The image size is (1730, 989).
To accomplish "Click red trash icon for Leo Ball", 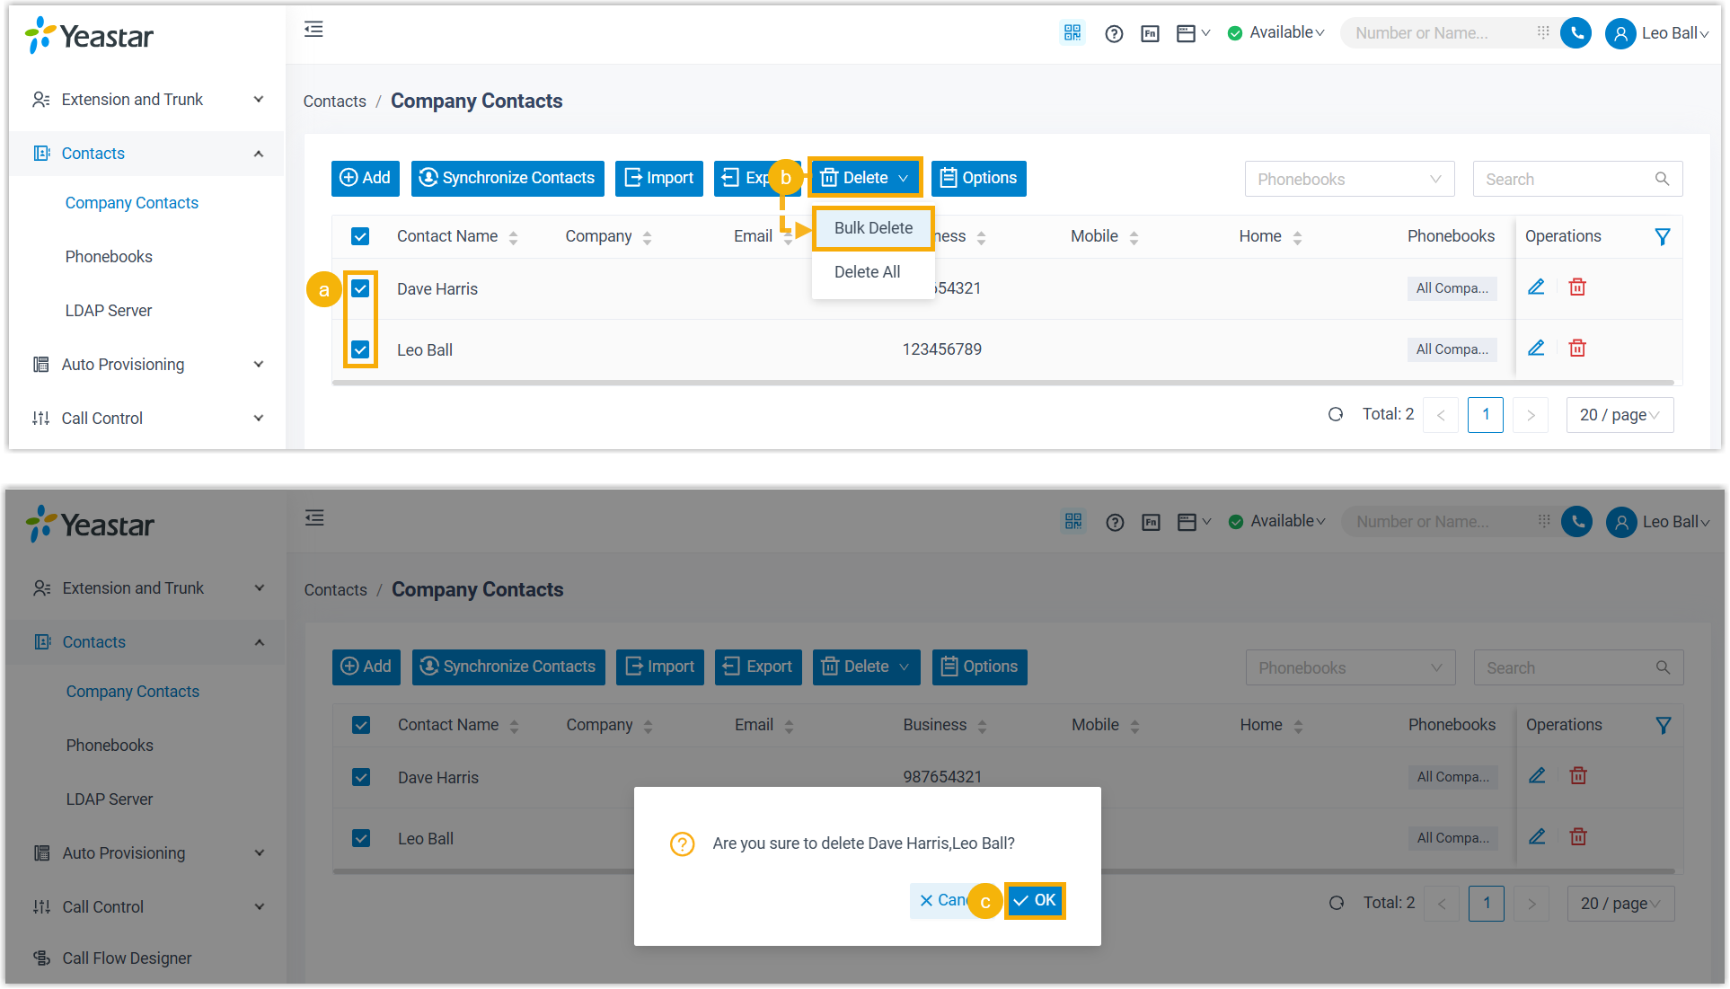I will (x=1577, y=349).
